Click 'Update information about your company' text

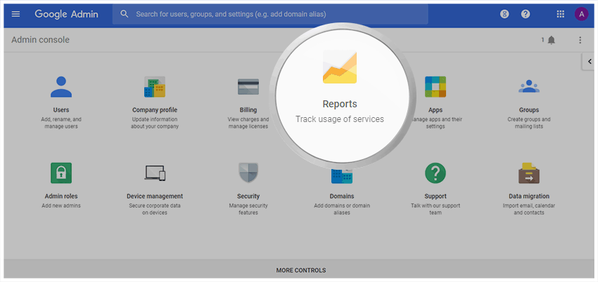click(x=155, y=123)
